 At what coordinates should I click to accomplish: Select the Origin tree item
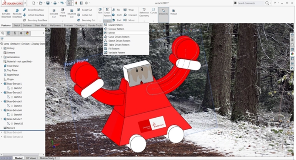9,79
